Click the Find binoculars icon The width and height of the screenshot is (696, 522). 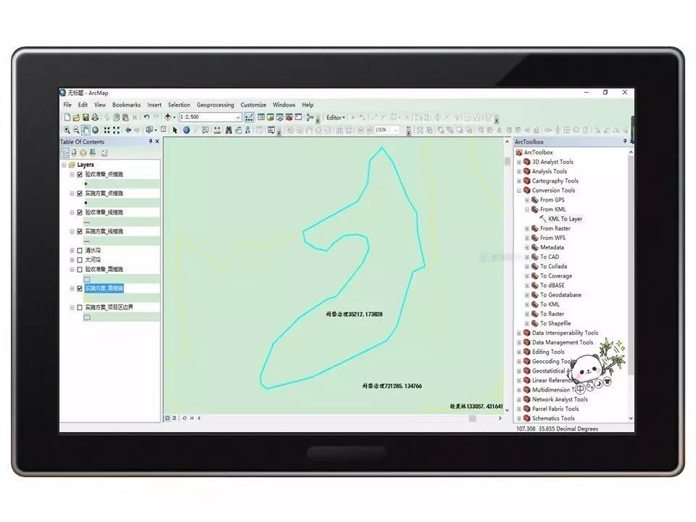point(228,130)
